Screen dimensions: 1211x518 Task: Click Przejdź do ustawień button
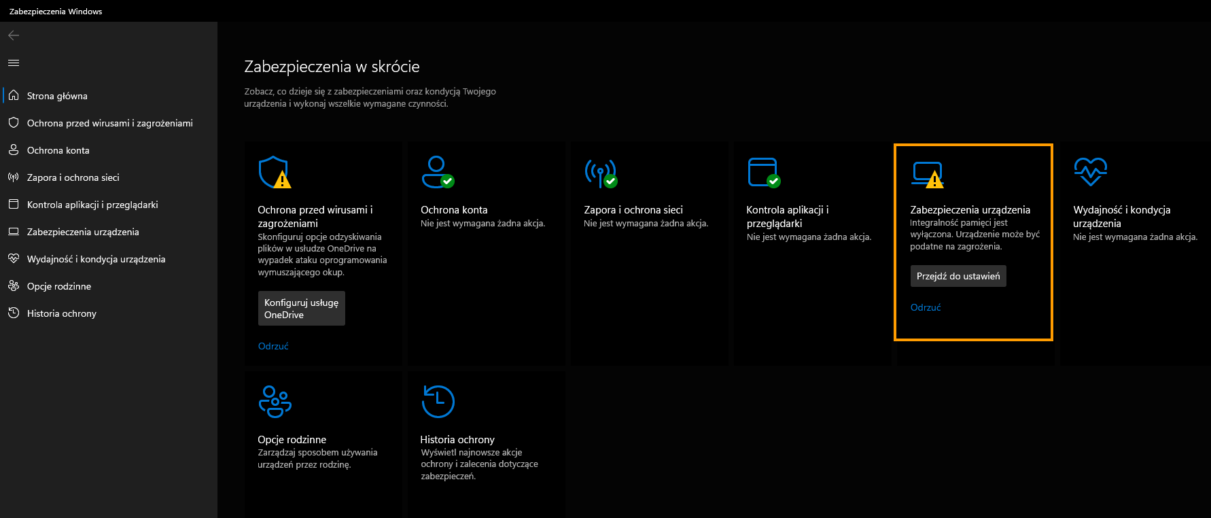pos(958,276)
